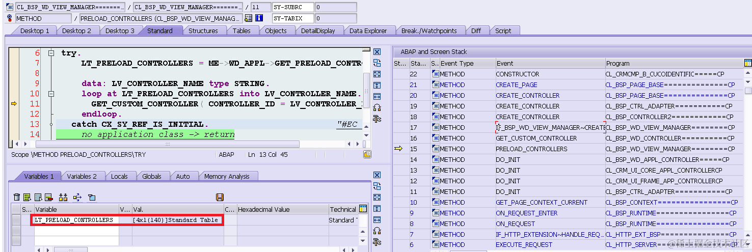The image size is (752, 252).
Task: Maximize source code tool horizontally
Action: [x=377, y=97]
